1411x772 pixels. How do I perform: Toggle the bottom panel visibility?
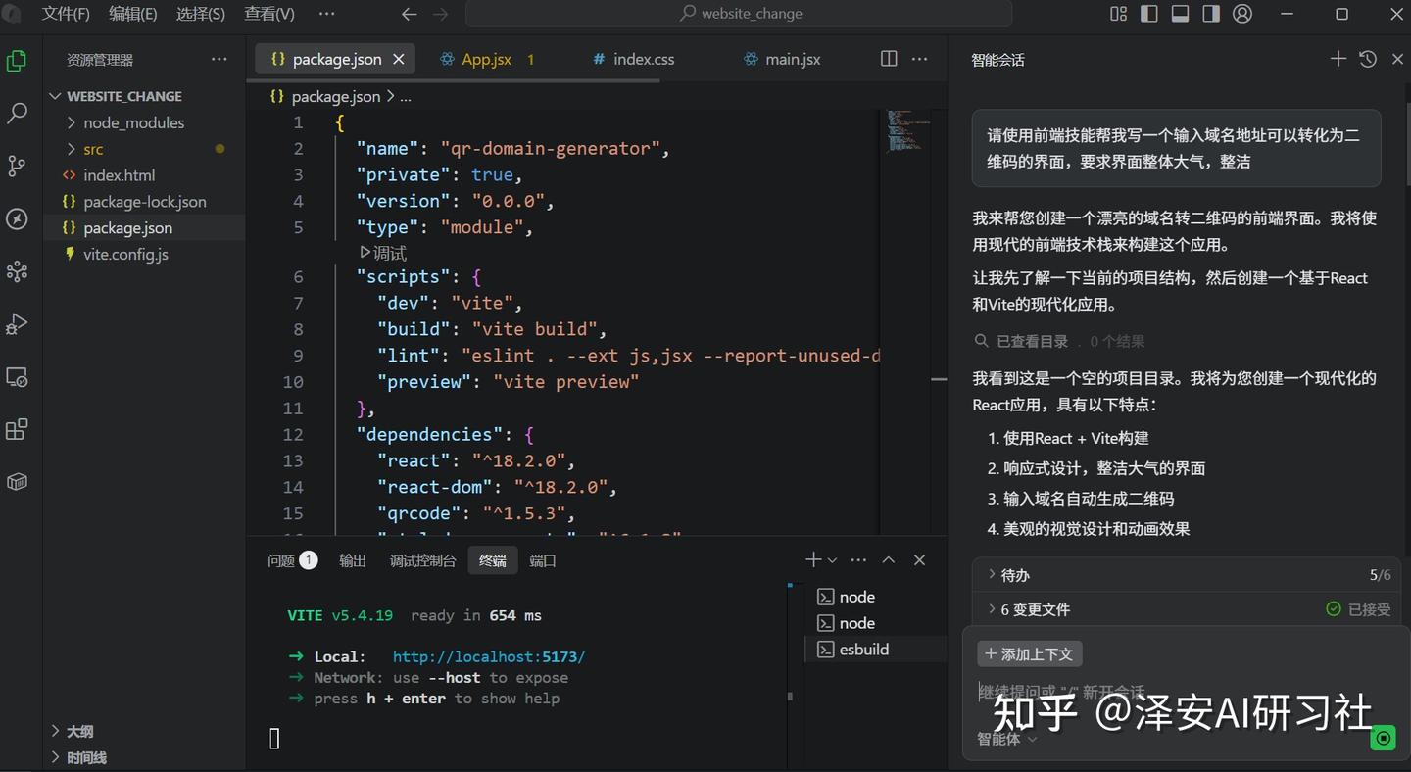pyautogui.click(x=1180, y=13)
